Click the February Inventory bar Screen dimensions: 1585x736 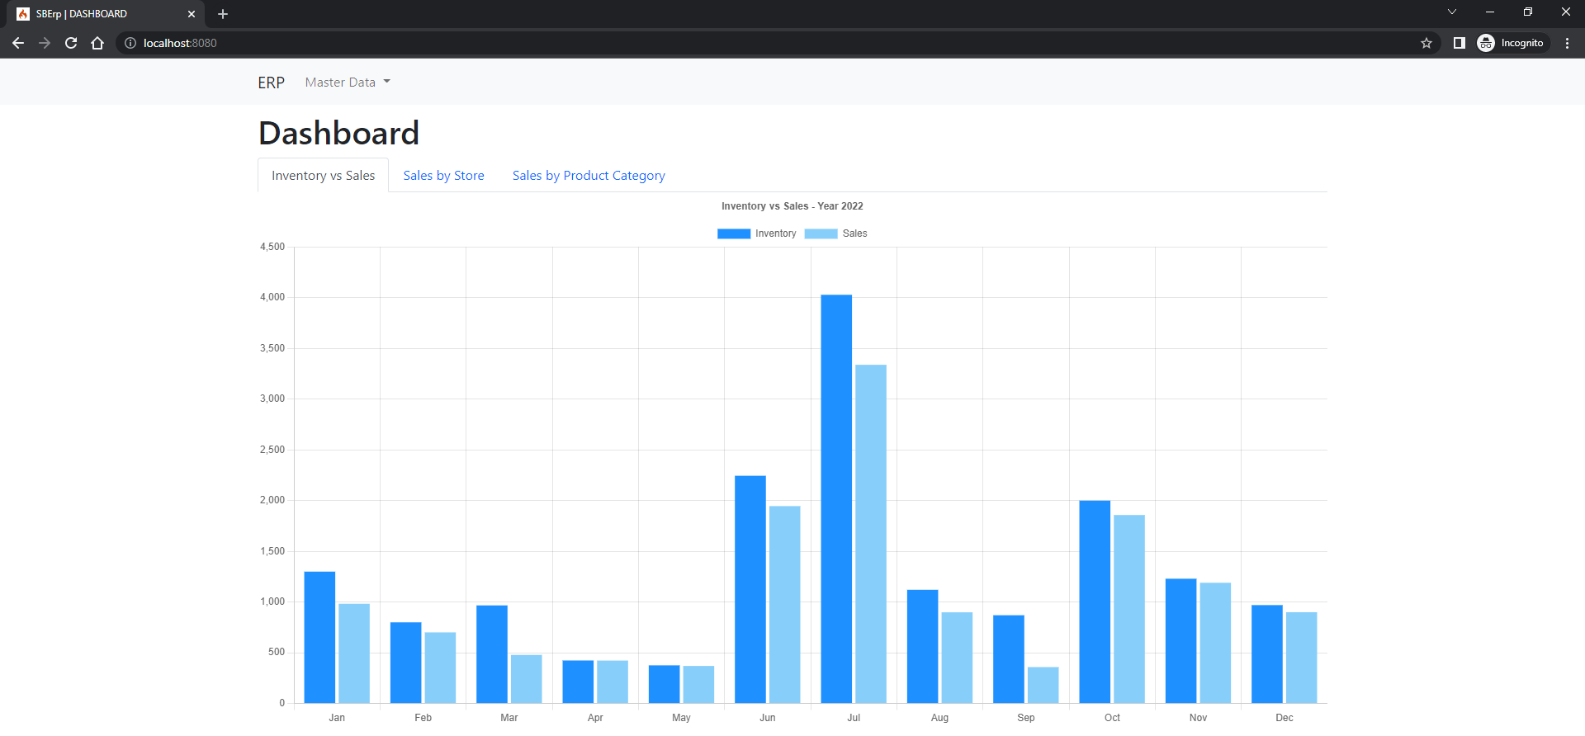point(405,663)
